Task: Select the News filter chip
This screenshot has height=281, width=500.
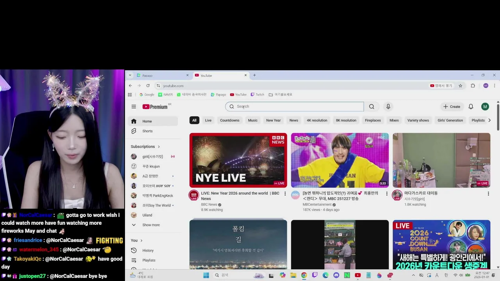Action: tap(294, 120)
